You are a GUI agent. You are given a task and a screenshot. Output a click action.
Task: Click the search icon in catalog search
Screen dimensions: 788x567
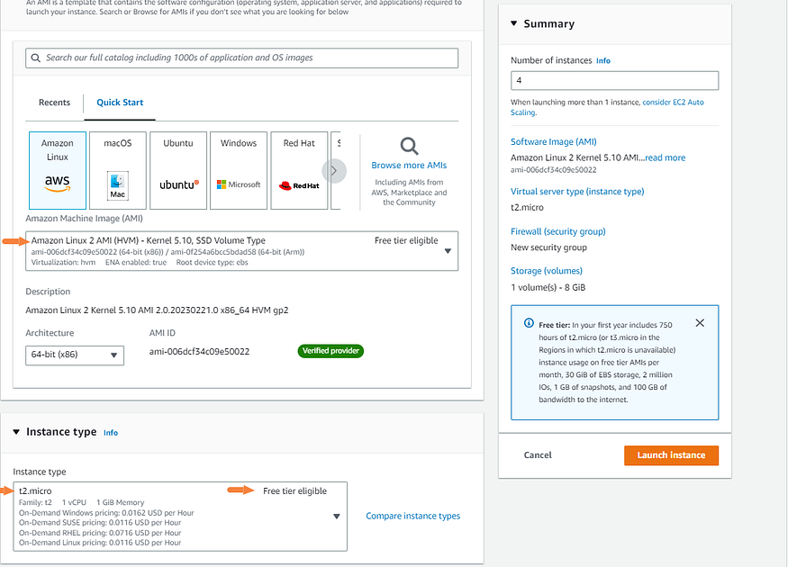point(36,58)
